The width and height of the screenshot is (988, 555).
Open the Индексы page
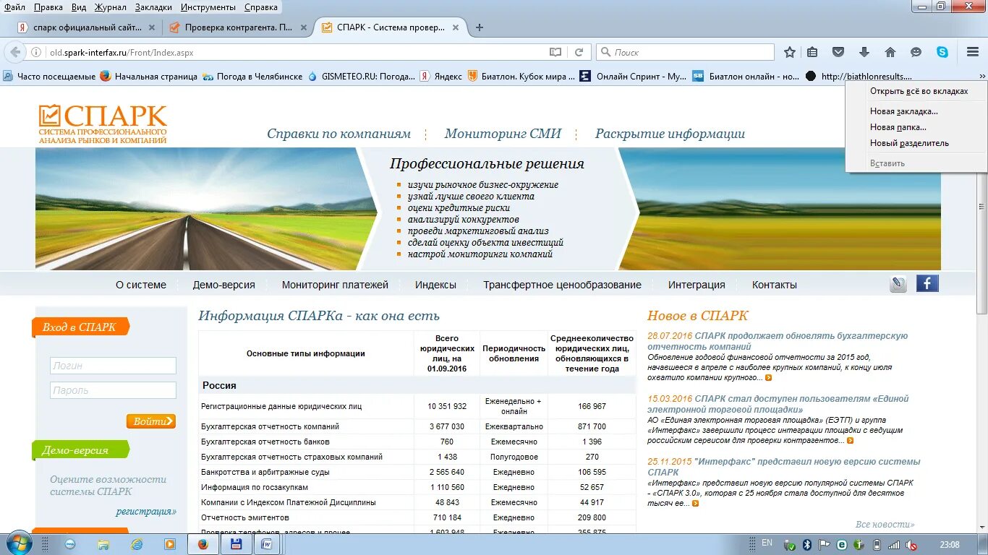click(x=435, y=285)
